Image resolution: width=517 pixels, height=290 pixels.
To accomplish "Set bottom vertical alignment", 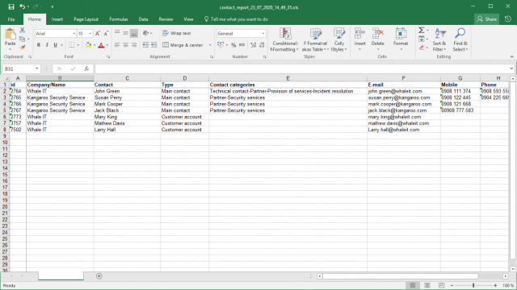I will 134,33.
